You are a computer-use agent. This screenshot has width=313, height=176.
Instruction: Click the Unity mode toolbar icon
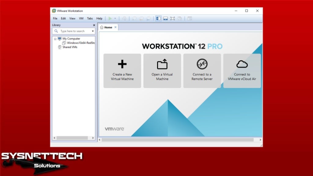tap(180, 18)
